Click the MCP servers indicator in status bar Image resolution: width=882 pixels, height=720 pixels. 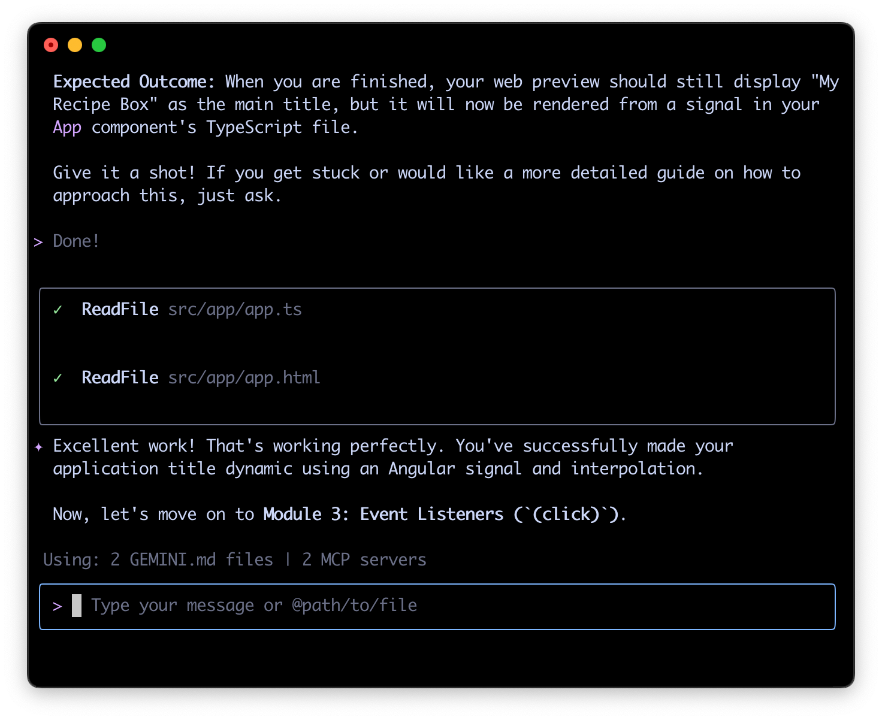tap(364, 559)
